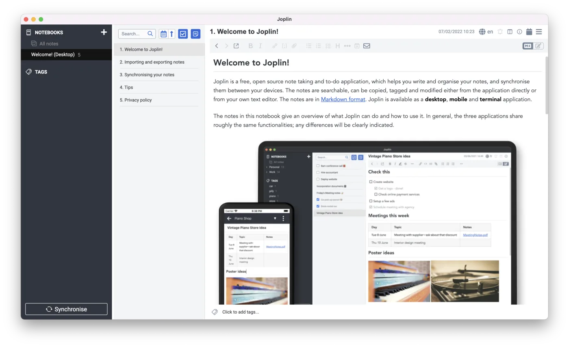Expand the three-dots toolbar overflow
569x347 pixels.
pyautogui.click(x=347, y=46)
